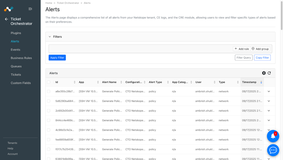
Task: Click the Add rule button
Action: click(242, 49)
